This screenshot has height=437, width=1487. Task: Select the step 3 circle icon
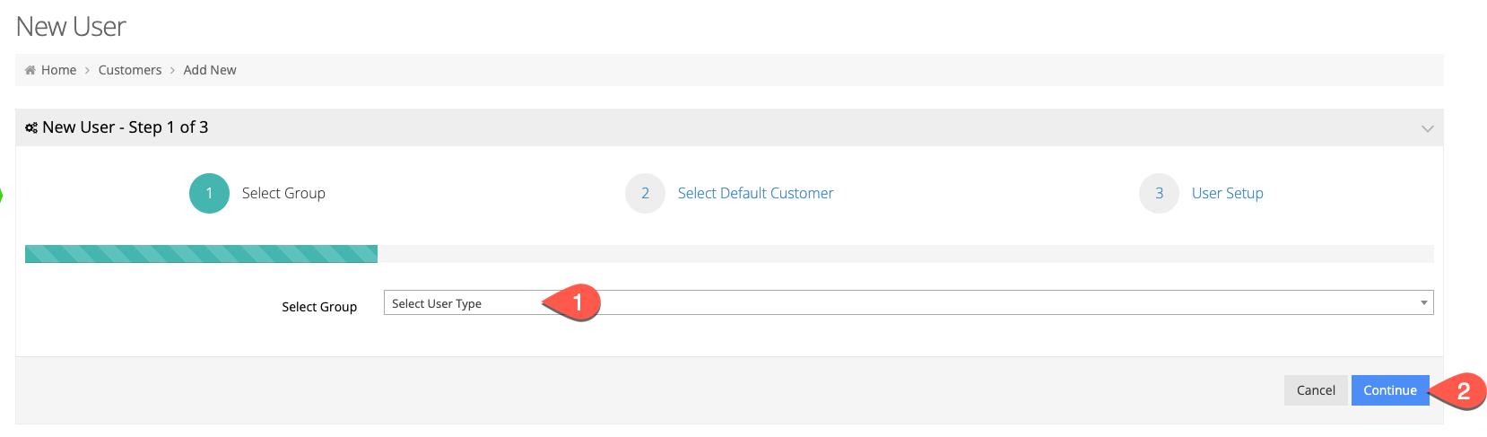point(1159,193)
